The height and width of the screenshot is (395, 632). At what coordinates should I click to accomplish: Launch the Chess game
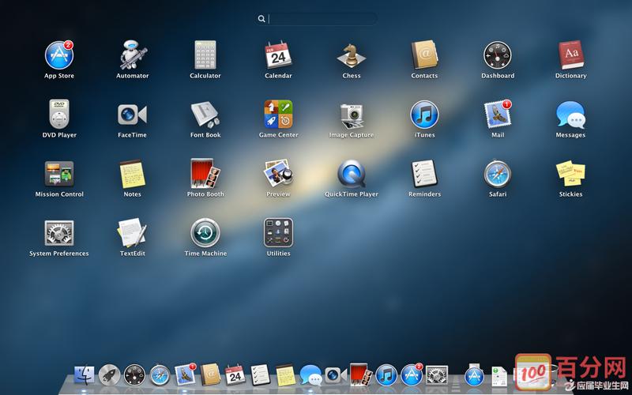point(352,55)
